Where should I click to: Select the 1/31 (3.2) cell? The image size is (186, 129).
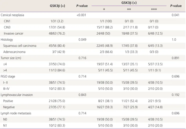click(x=57, y=21)
